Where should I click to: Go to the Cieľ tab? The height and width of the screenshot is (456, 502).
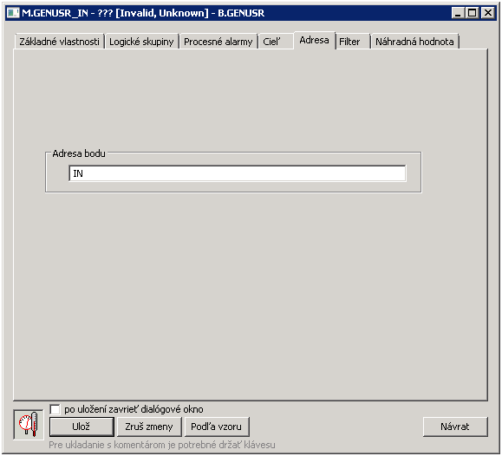(276, 42)
